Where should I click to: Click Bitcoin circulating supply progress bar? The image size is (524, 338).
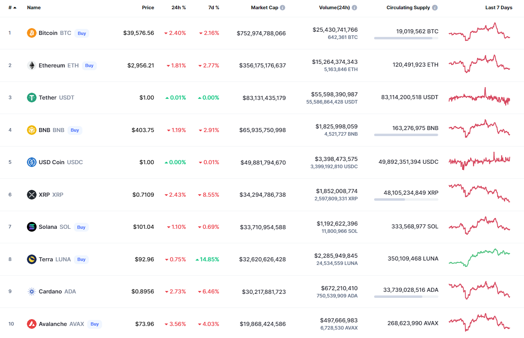(x=406, y=38)
